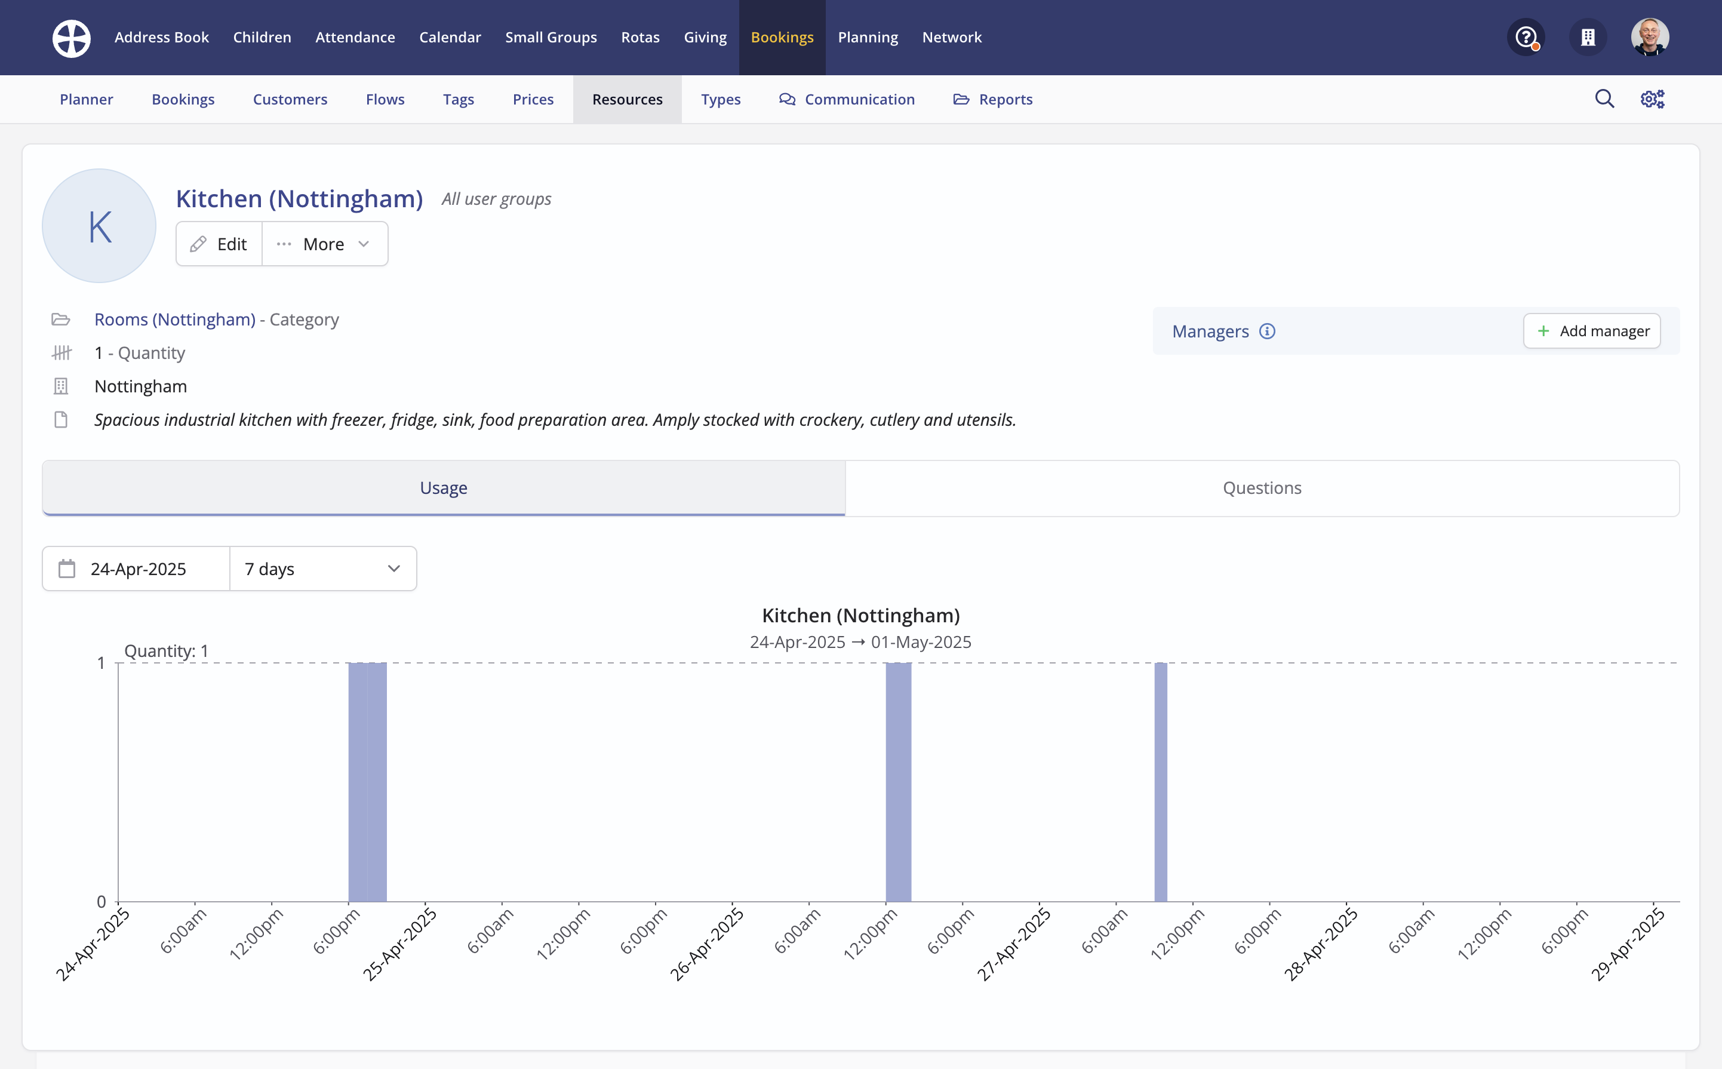Switch to the Questions tab
Image resolution: width=1722 pixels, height=1069 pixels.
tap(1261, 488)
